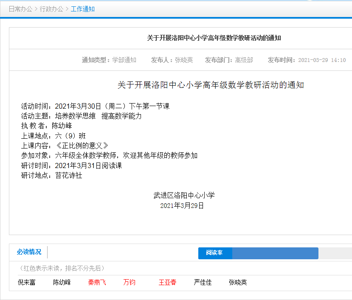Click the 研讨地点：苔花诗社 line
Viewport: 352px width, 300px height.
click(52, 176)
